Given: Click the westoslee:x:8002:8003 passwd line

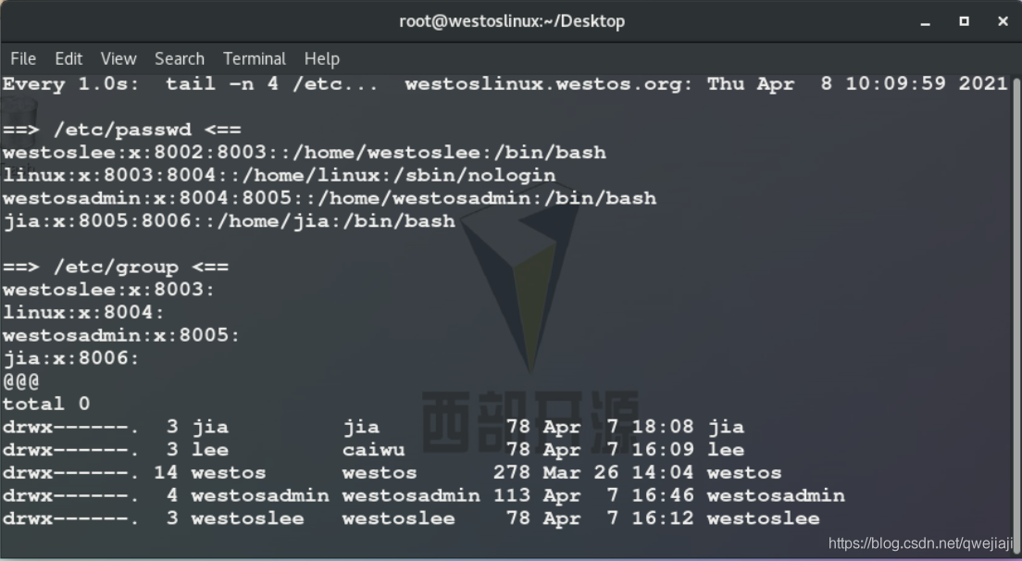Looking at the screenshot, I should [x=305, y=153].
